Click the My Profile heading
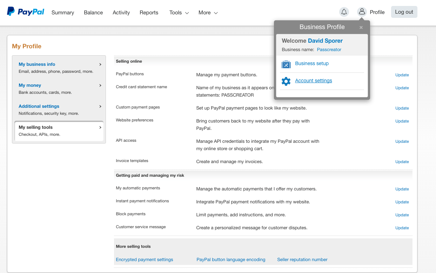The width and height of the screenshot is (436, 273). (27, 46)
